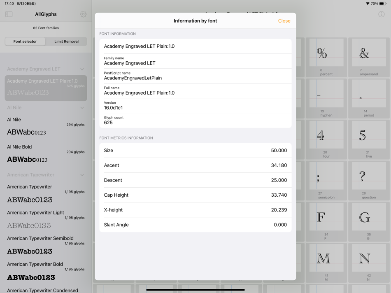Open the question glyph tile
Screen dimensions: 391x293
369,181
